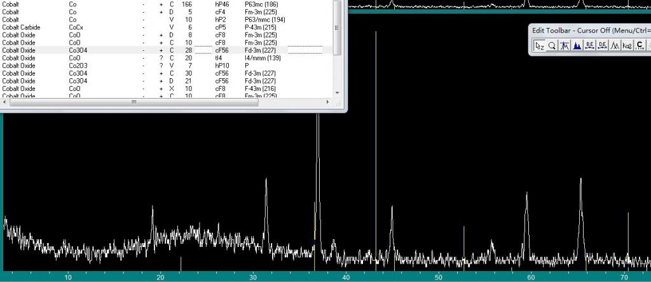The width and height of the screenshot is (651, 282).
Task: Select the highlighted Co3O4 row with 28
Action: pyautogui.click(x=166, y=50)
